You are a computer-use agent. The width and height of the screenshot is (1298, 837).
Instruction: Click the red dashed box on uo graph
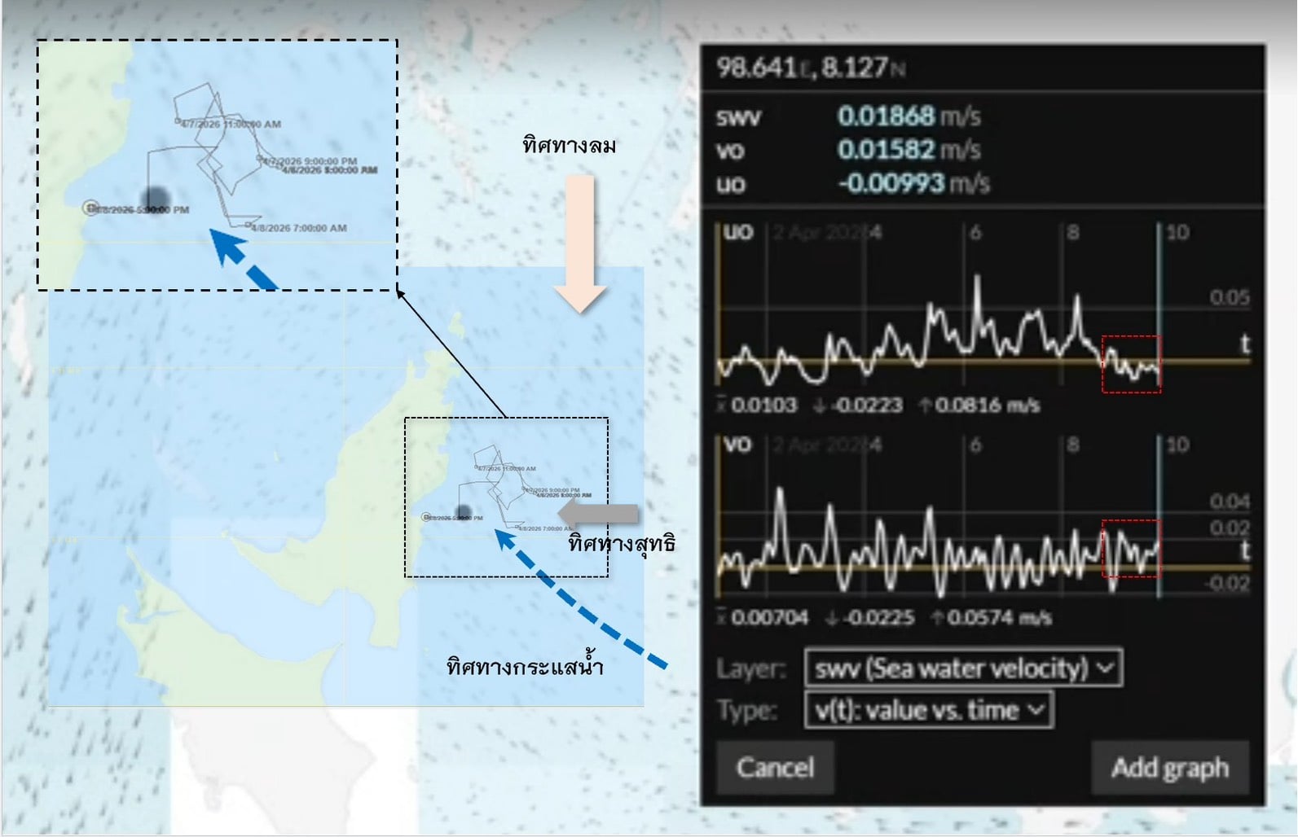[1131, 364]
